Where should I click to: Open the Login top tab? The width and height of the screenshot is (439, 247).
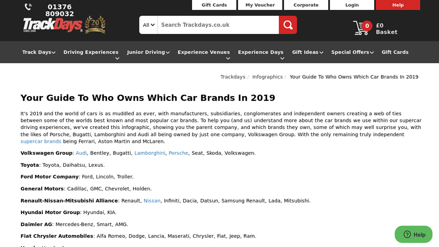pos(352,5)
